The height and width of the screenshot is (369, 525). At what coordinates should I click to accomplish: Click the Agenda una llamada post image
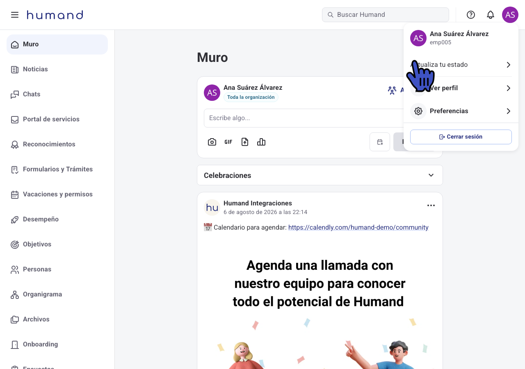(320, 303)
